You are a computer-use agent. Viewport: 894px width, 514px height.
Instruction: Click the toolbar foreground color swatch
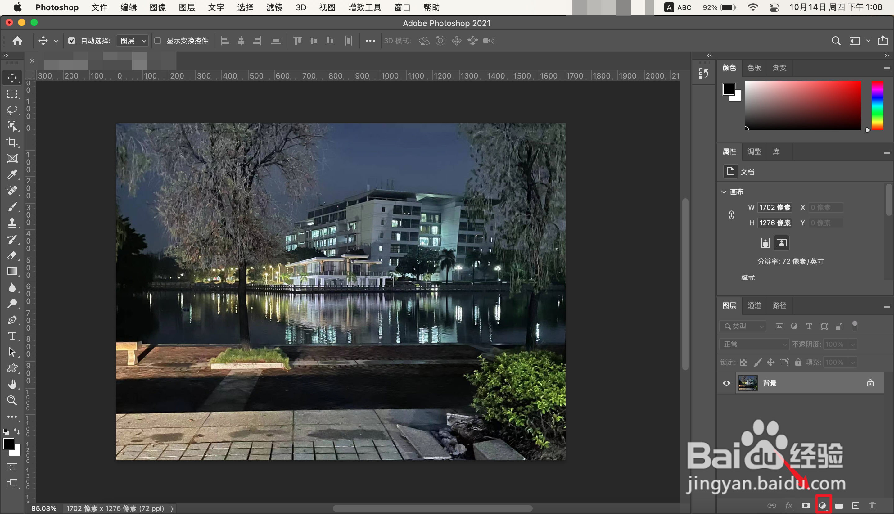point(8,444)
